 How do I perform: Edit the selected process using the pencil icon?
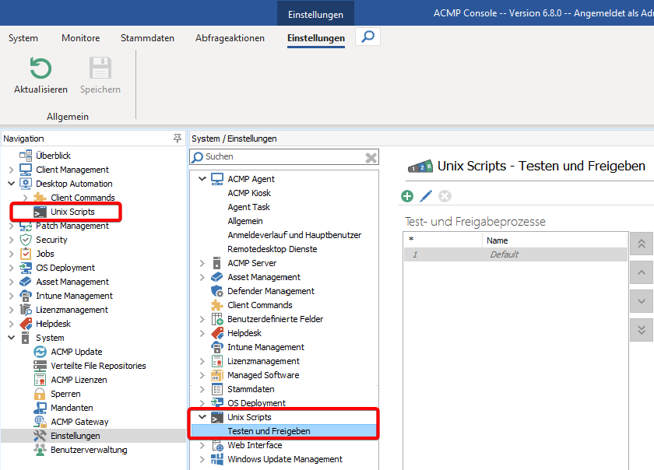426,196
